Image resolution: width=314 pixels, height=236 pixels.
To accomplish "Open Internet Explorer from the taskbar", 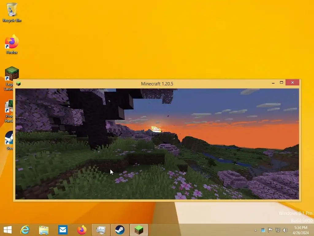I will pos(25,230).
